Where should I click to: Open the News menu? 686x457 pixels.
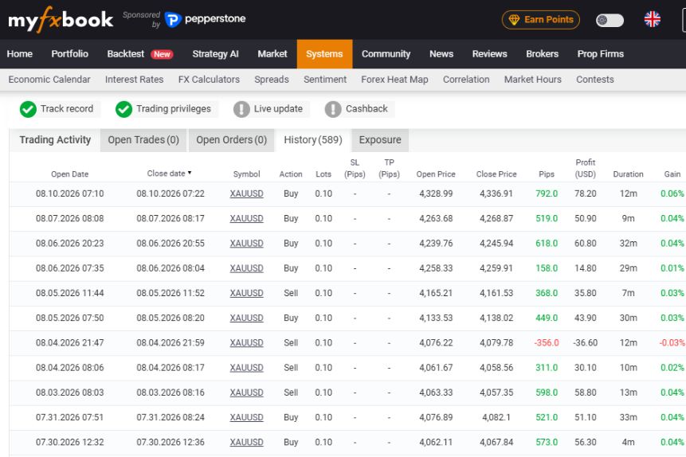click(441, 54)
